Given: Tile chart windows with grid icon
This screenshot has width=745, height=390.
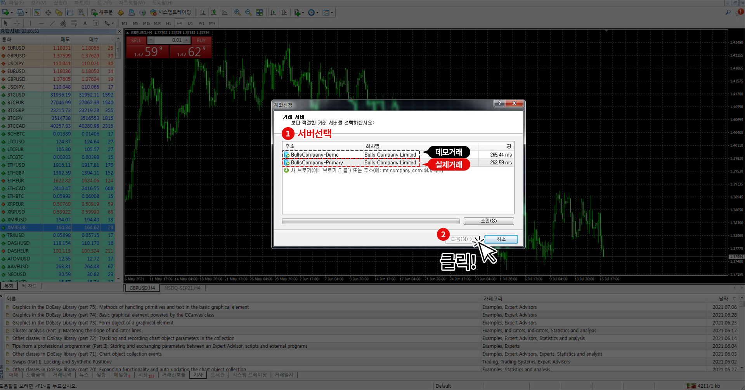Looking at the screenshot, I should [260, 12].
